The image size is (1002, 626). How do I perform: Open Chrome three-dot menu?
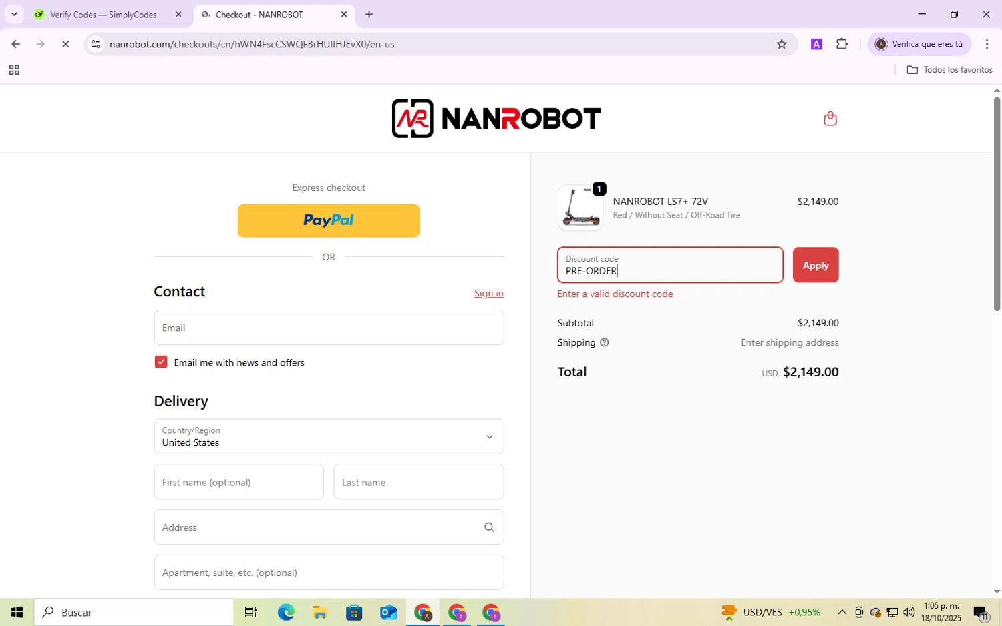[x=987, y=44]
